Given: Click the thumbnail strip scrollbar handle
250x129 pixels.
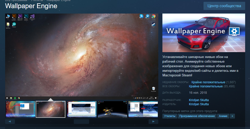Looking at the screenshot, I should pyautogui.click(x=81, y=122).
